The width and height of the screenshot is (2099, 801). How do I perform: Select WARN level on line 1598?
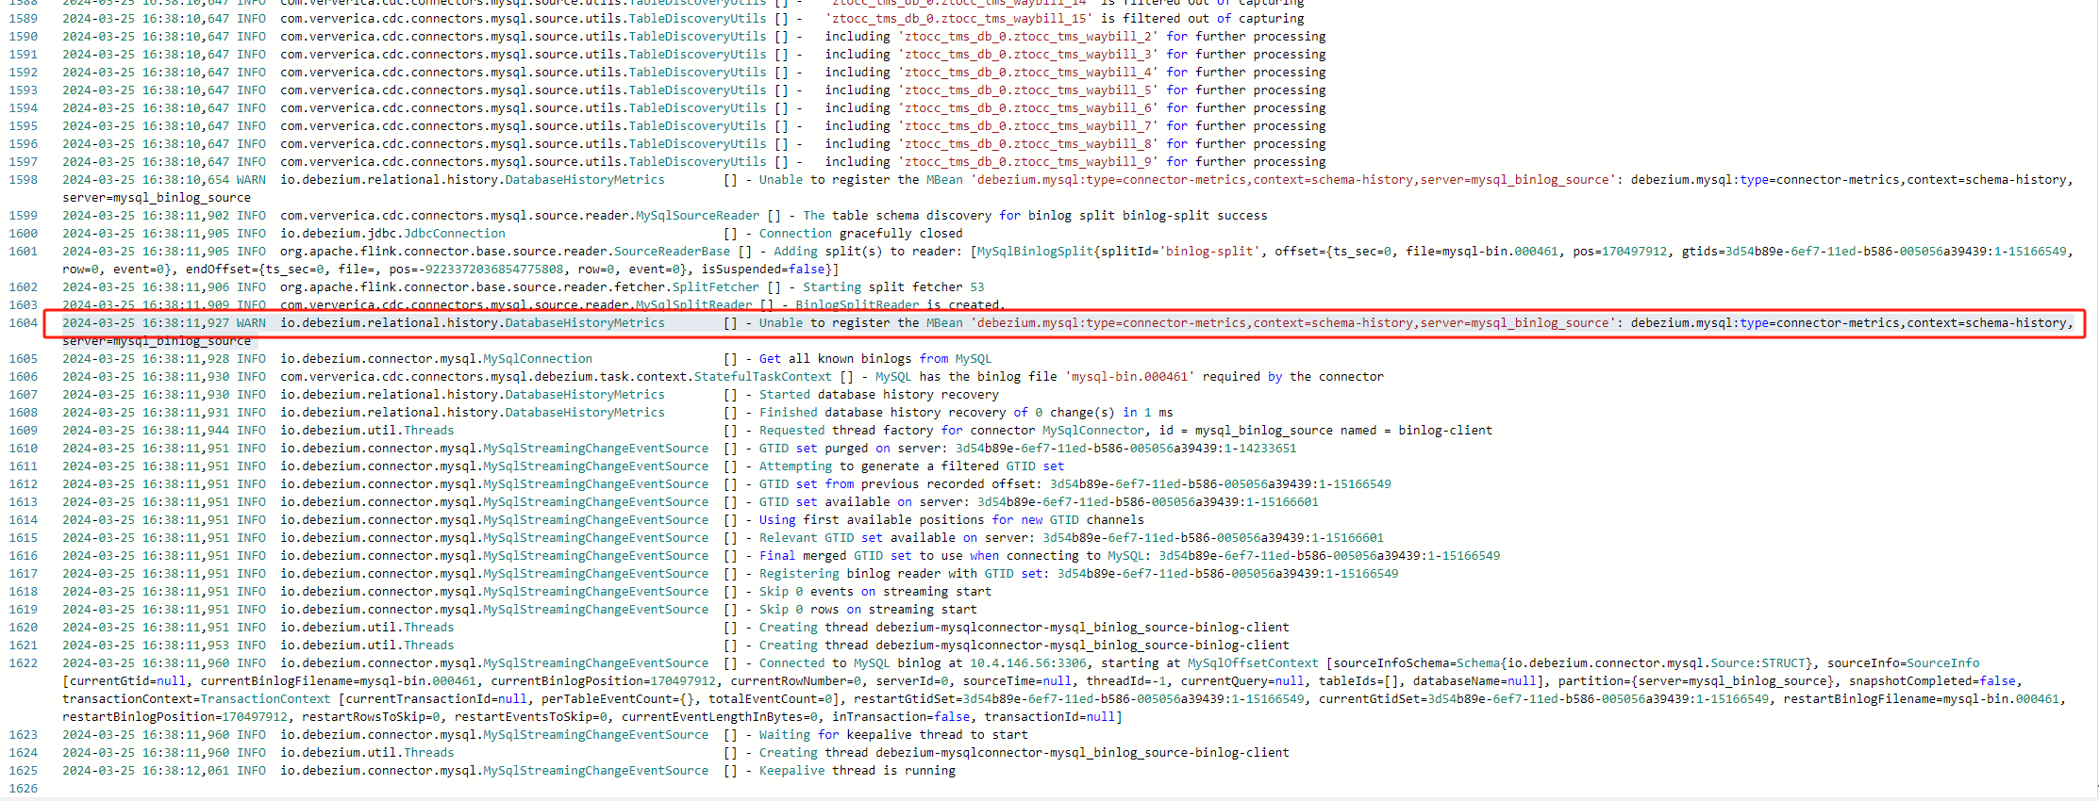(251, 180)
